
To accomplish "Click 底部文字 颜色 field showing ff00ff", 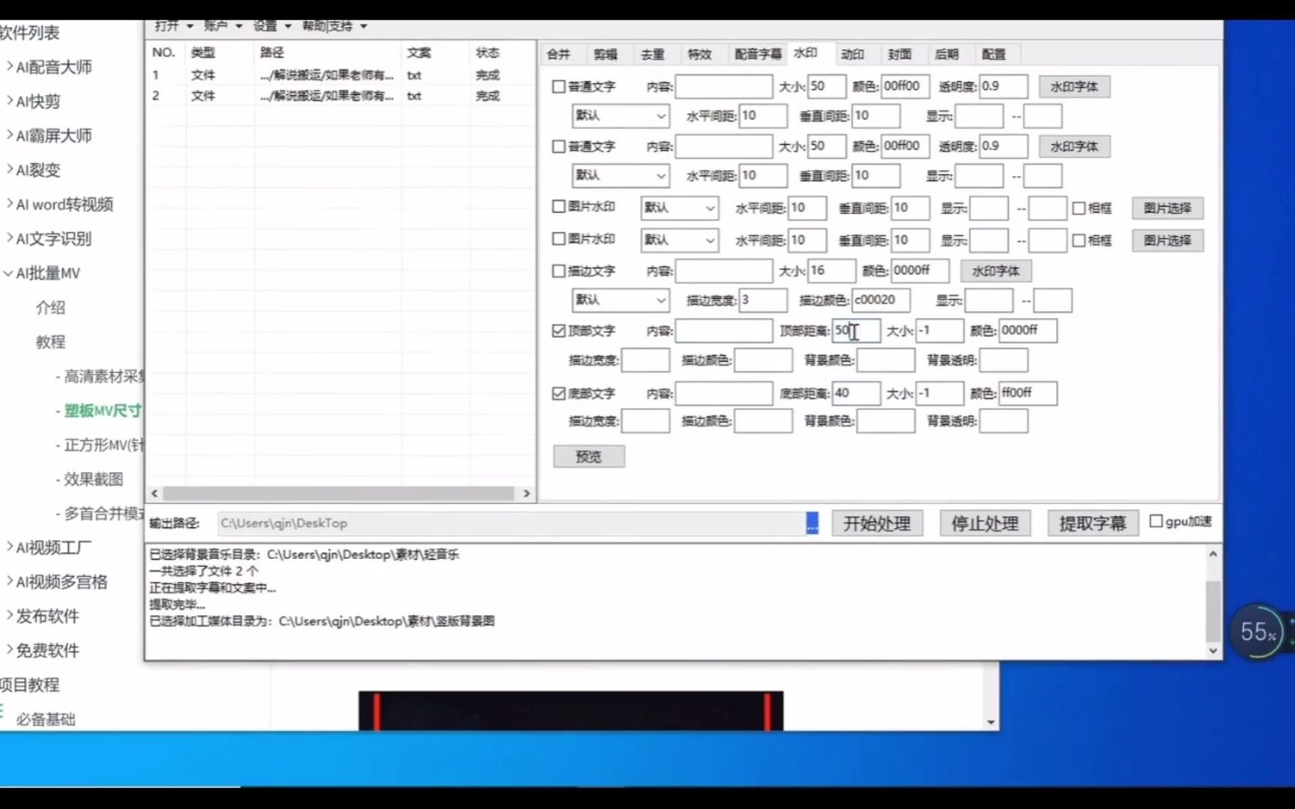I will (x=1028, y=393).
